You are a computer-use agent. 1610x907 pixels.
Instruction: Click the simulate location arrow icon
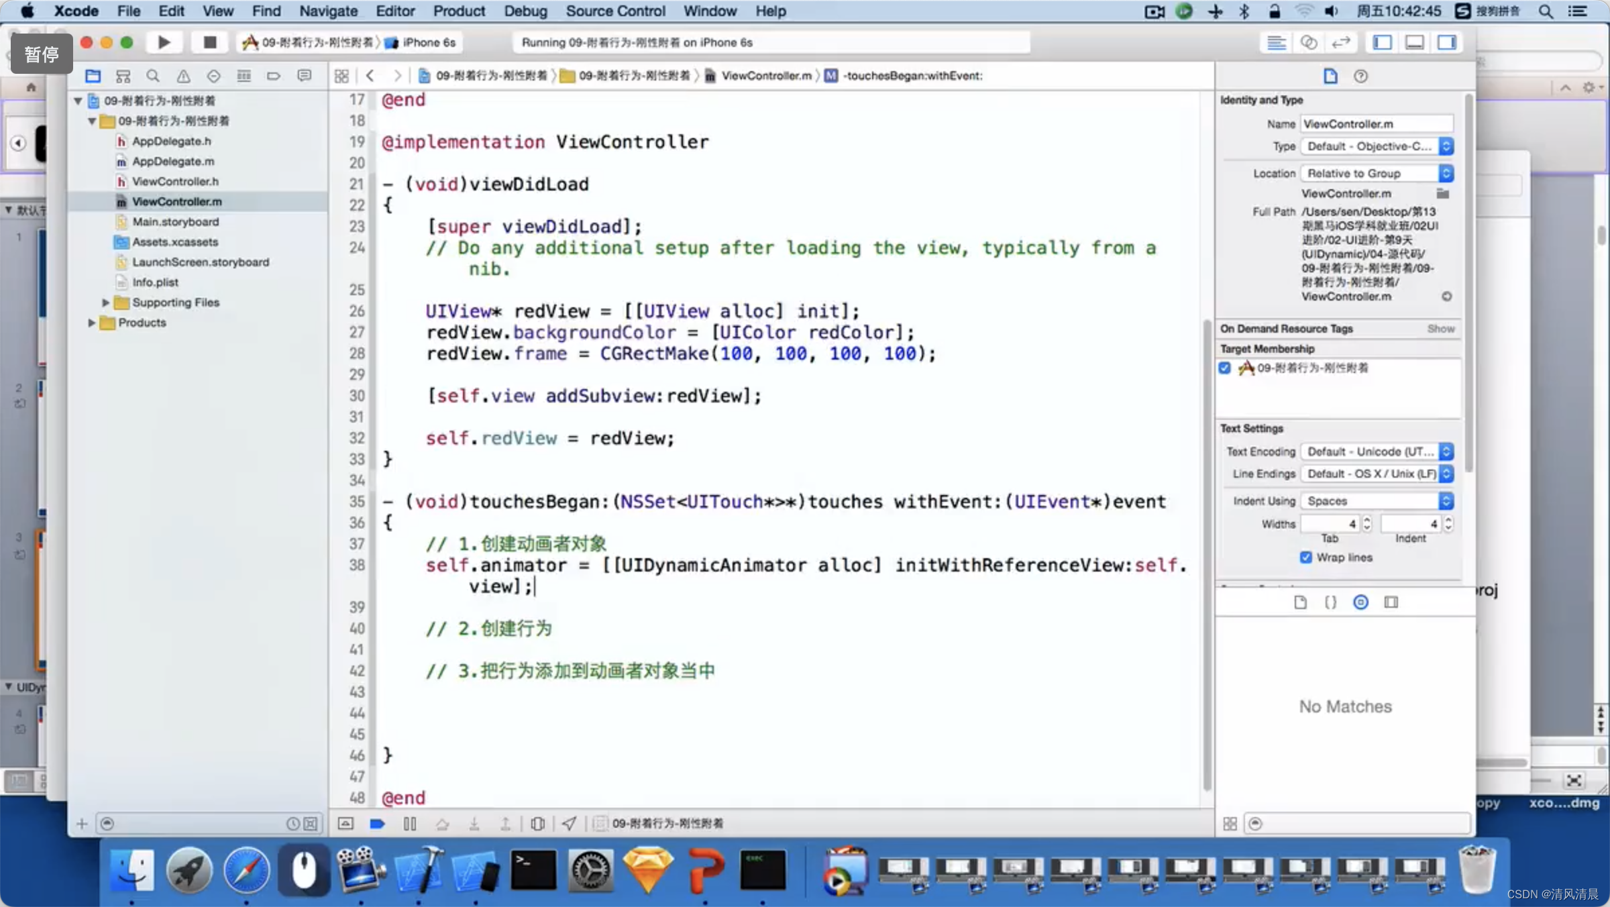[x=569, y=823]
